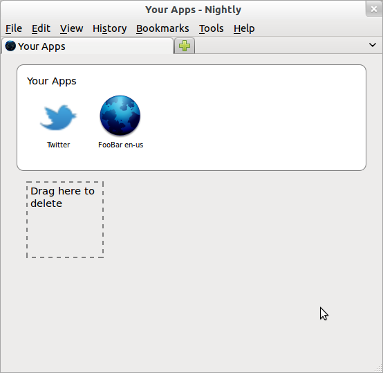Click the green plus new tab button
Viewport: 383px width, 373px height.
tap(185, 46)
